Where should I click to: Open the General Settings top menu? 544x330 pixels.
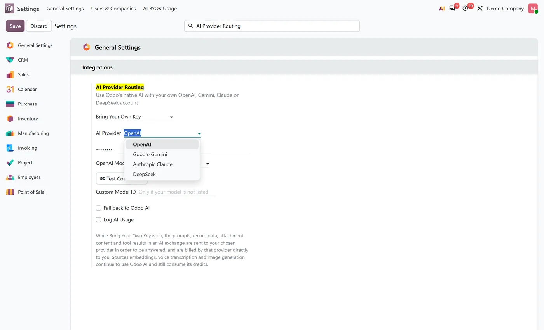(x=65, y=9)
